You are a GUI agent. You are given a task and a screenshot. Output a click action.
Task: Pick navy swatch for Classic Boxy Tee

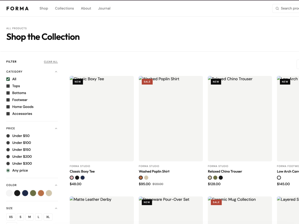click(83, 178)
